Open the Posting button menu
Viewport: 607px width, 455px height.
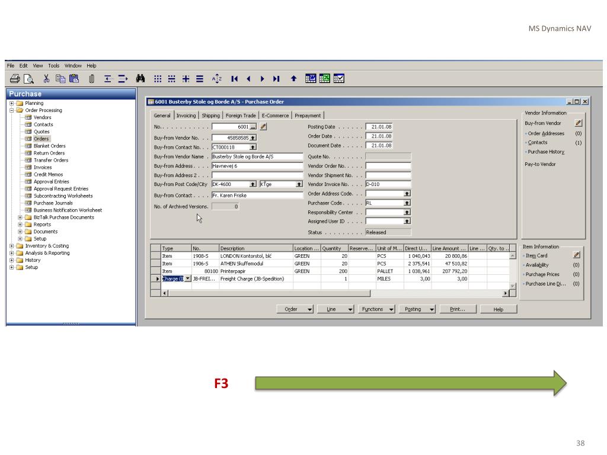(417, 309)
